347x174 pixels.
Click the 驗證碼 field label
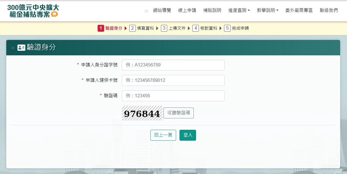coord(111,96)
